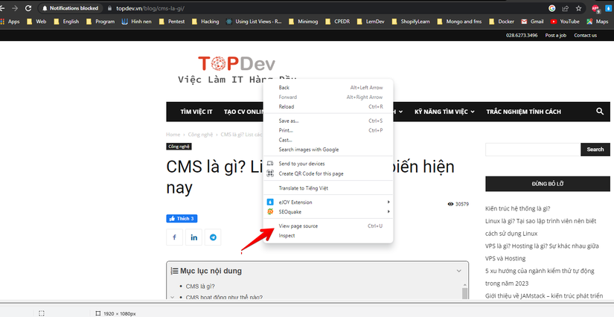Open the Maps bookmark
Image resolution: width=614 pixels, height=317 pixels.
597,22
